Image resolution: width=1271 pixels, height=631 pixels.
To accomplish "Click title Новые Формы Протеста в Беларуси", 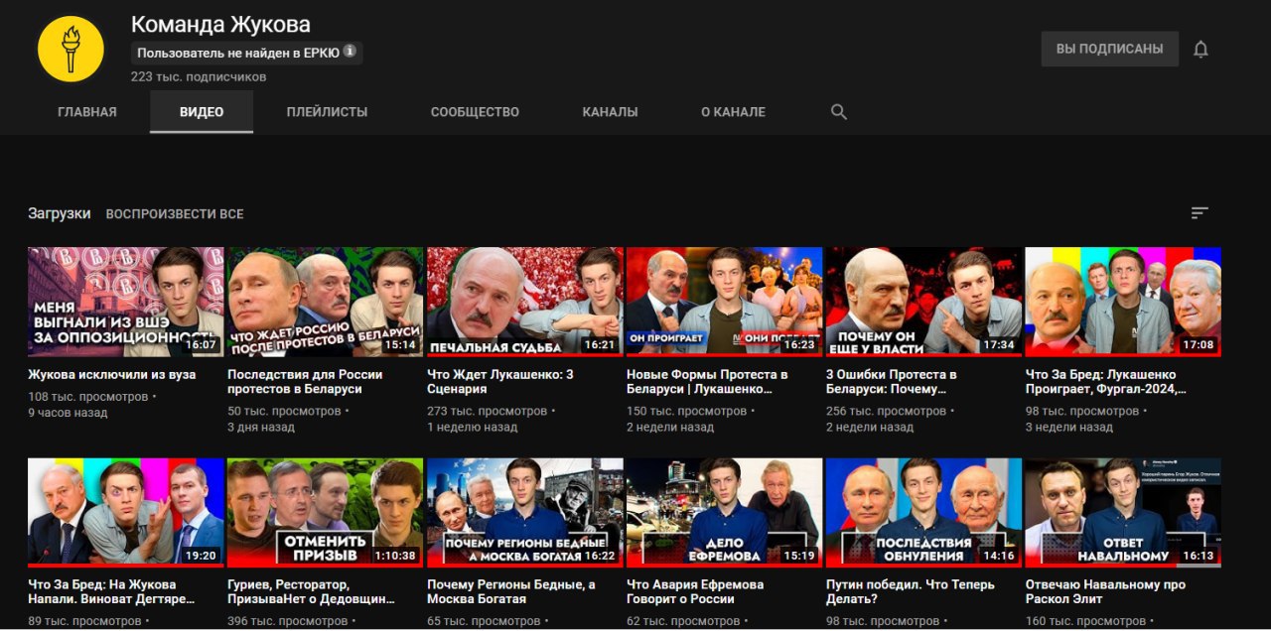I will click(x=707, y=382).
